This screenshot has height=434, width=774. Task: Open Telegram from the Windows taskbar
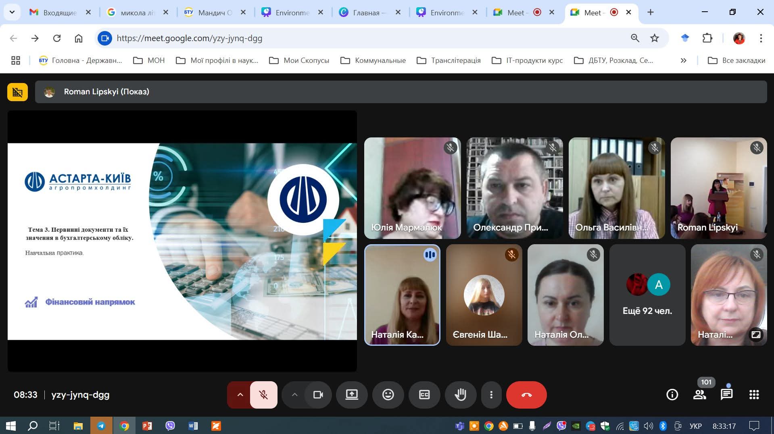[101, 426]
